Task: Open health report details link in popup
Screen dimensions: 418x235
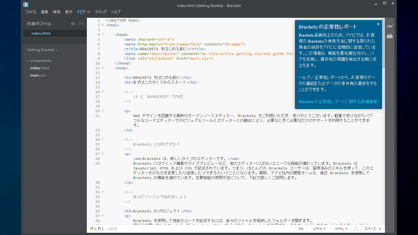Action: (338, 102)
